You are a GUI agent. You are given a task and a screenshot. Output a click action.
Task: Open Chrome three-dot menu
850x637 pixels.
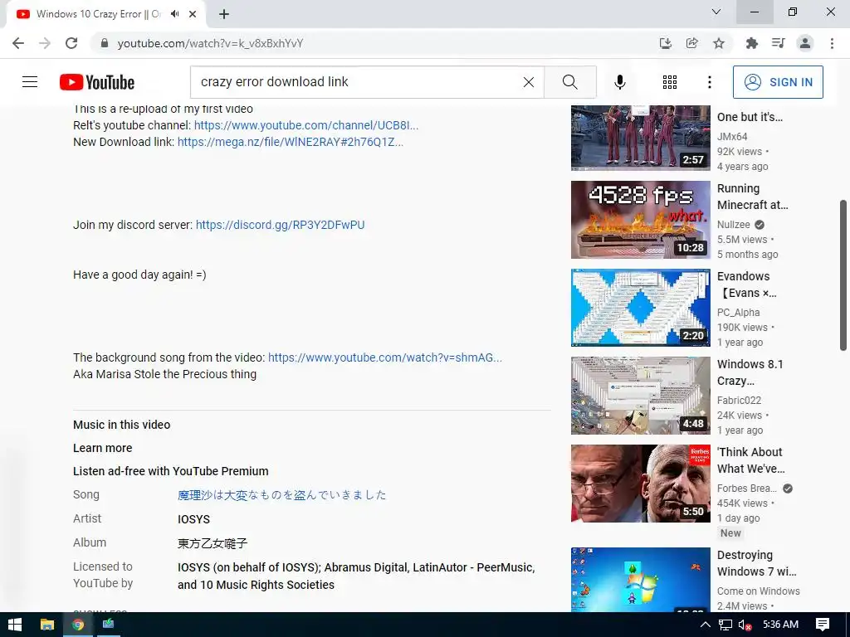[832, 43]
